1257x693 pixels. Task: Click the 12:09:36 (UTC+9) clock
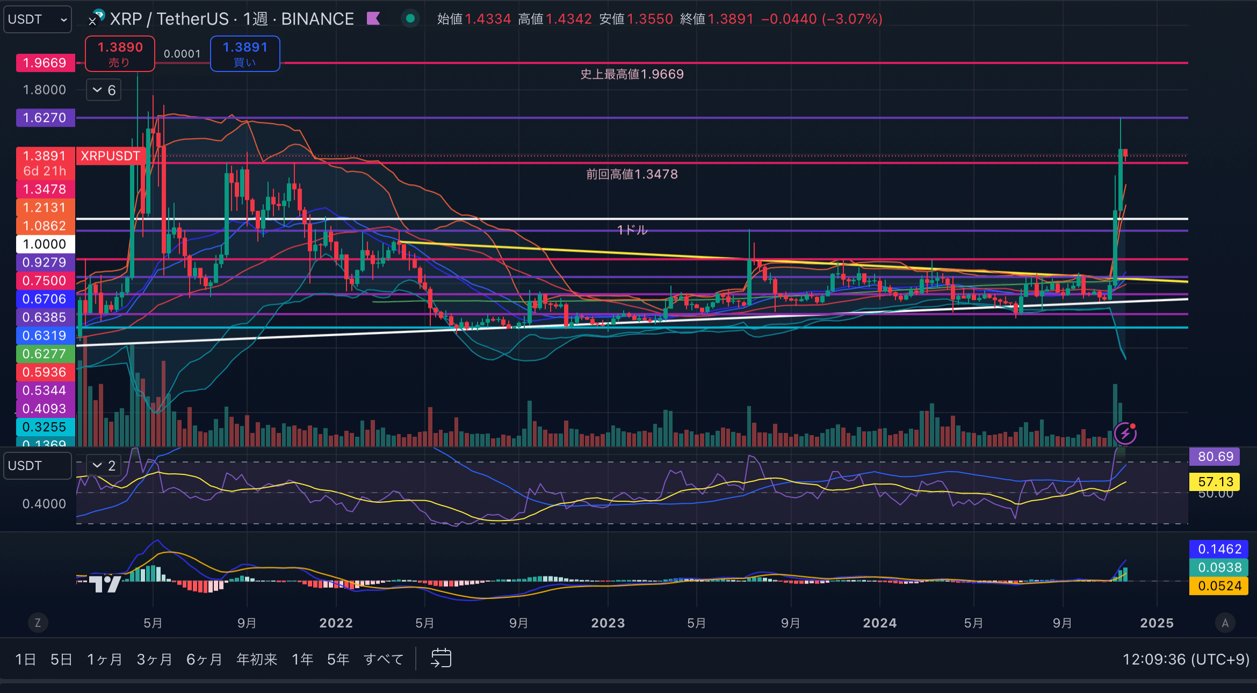pos(1186,659)
